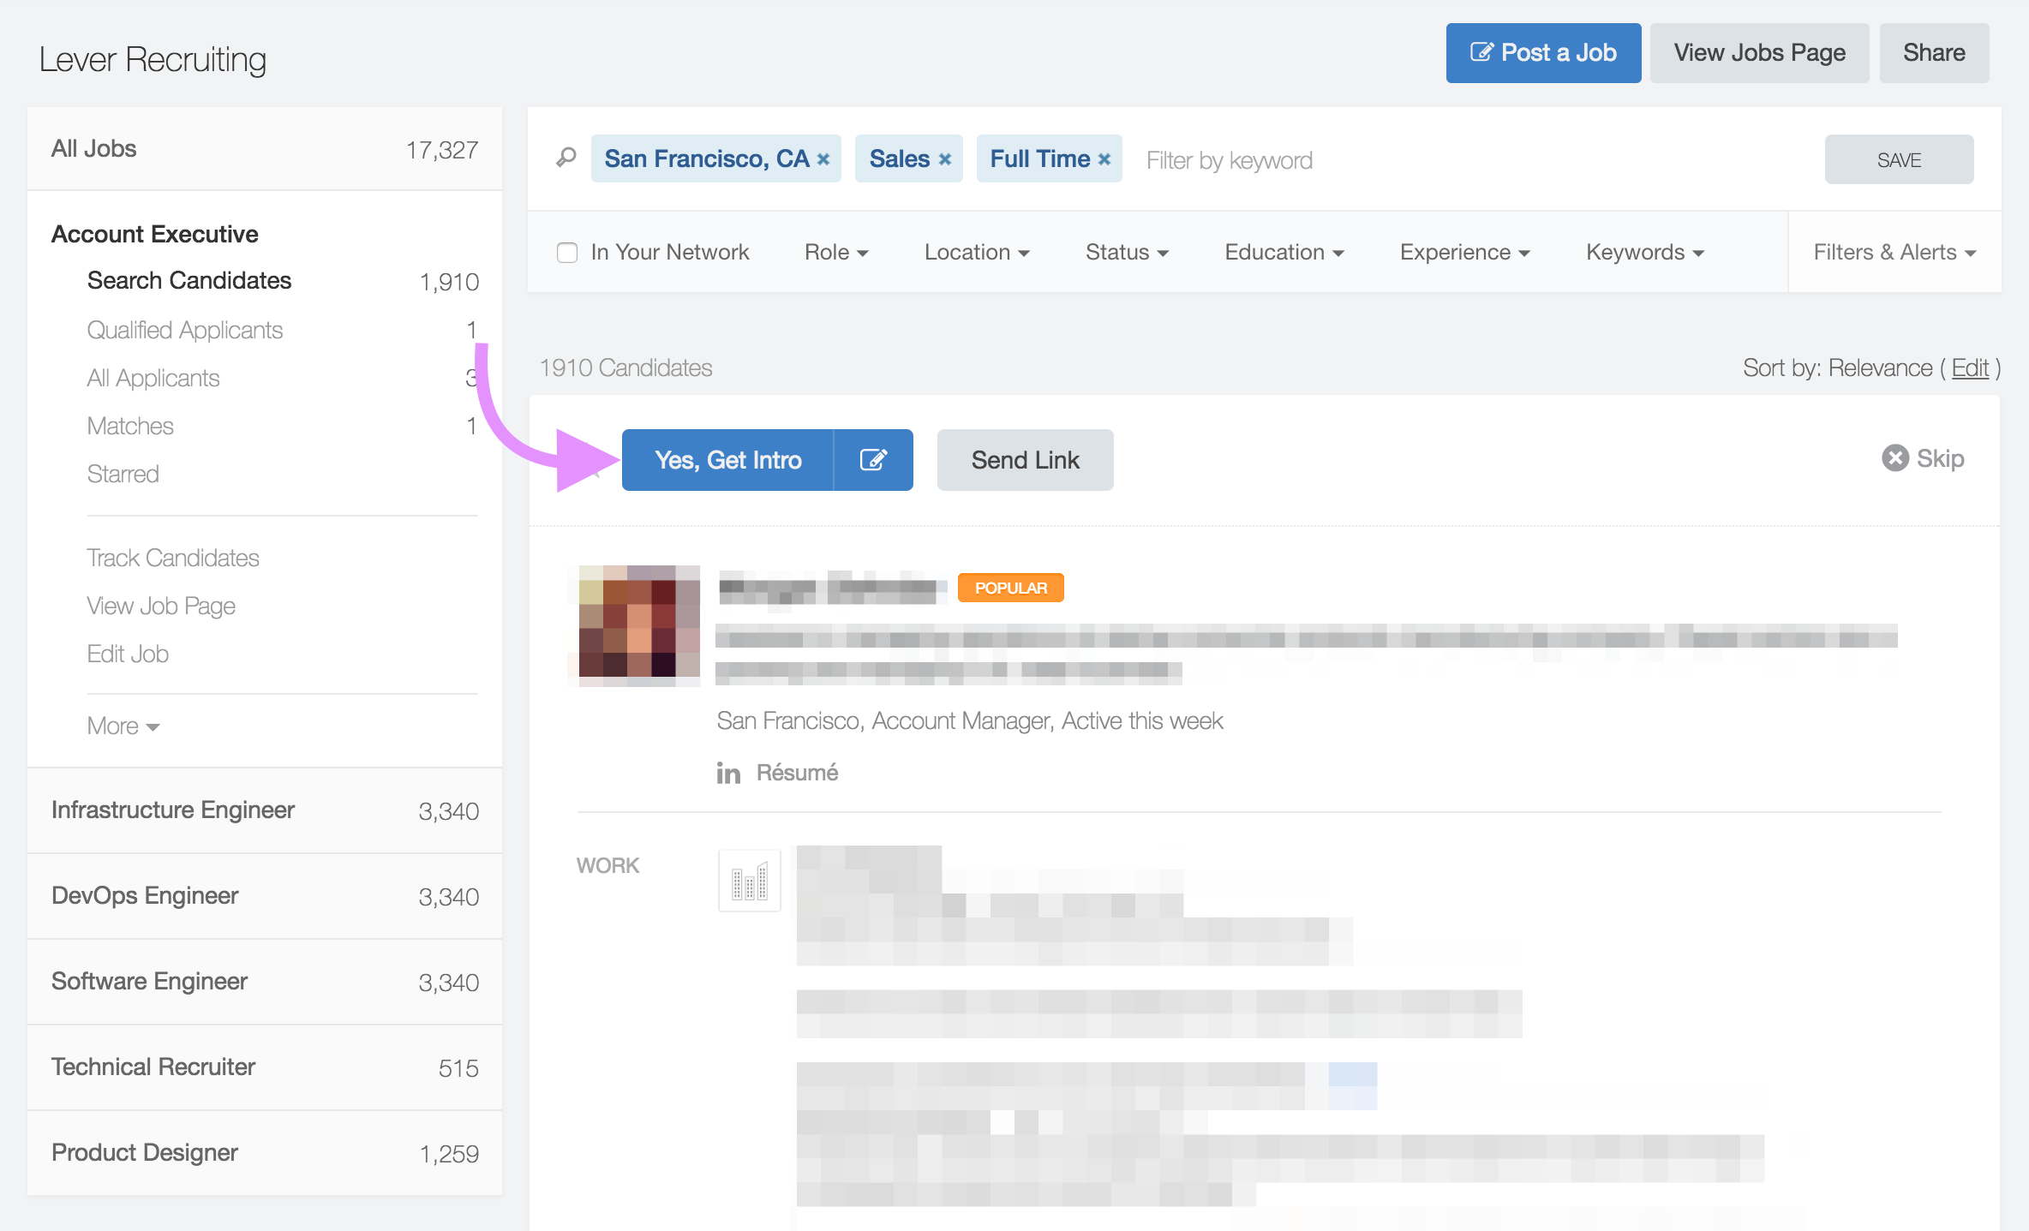Toggle the In Your Network checkbox
This screenshot has height=1231, width=2029.
point(567,253)
